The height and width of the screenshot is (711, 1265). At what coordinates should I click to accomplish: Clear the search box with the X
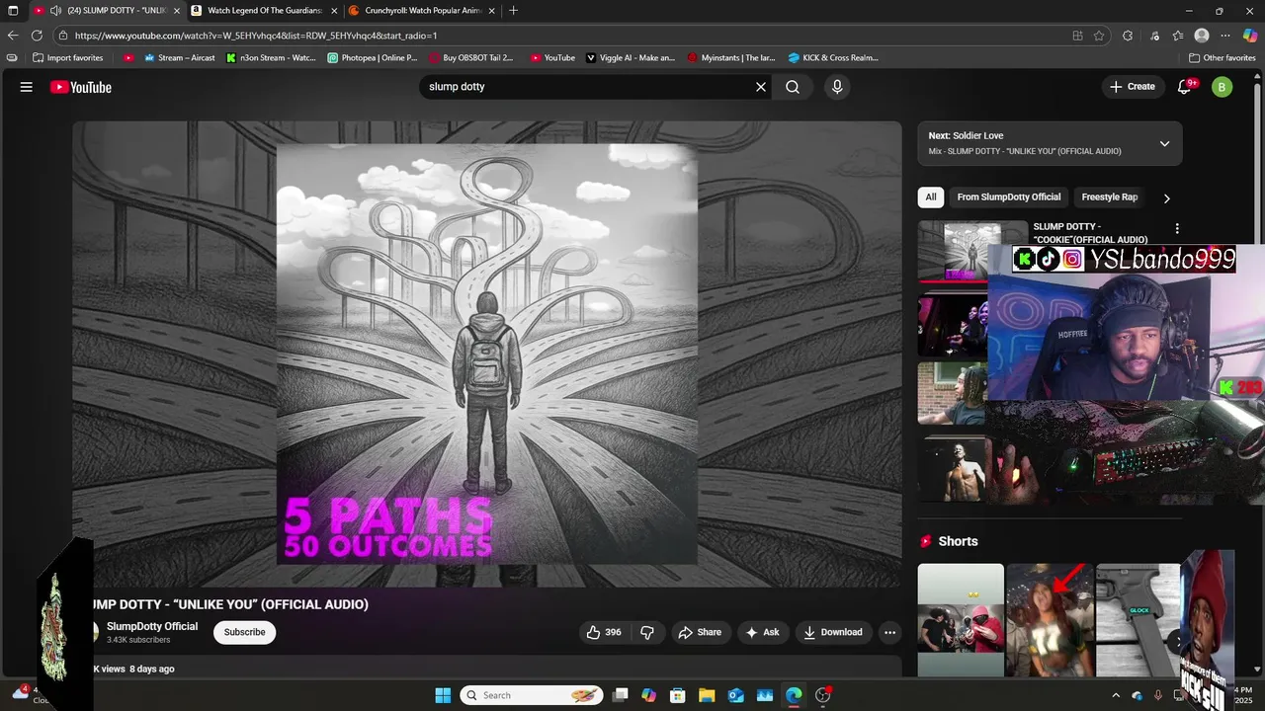pyautogui.click(x=761, y=87)
